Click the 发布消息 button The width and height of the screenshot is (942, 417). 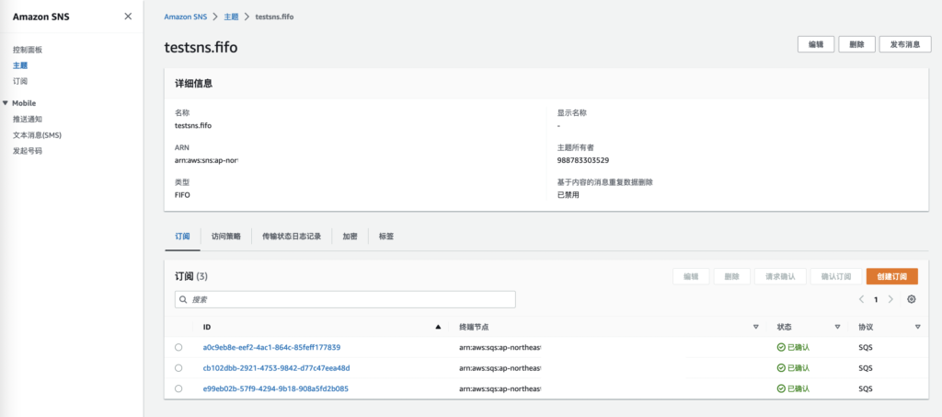[x=905, y=44]
